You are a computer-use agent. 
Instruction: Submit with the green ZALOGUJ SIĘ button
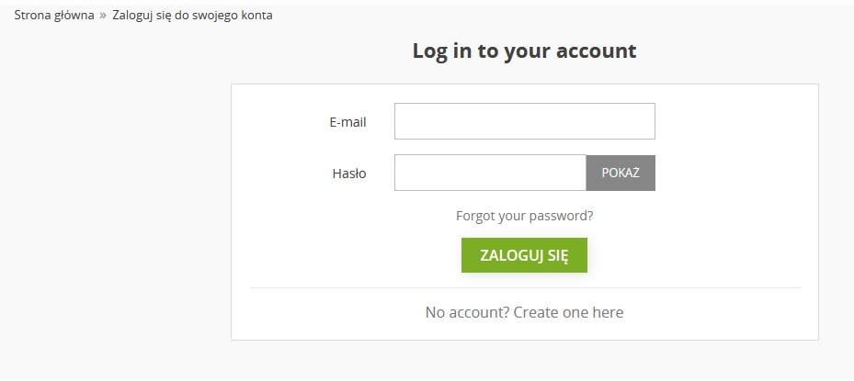tap(524, 255)
